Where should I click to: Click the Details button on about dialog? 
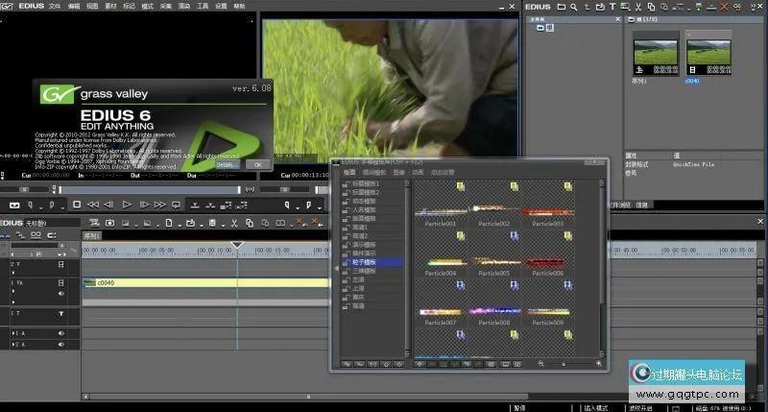[x=226, y=164]
